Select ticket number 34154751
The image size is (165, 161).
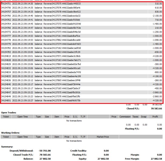coord(6,4)
